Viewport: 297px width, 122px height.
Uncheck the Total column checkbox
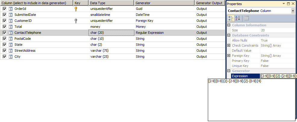pos(5,27)
